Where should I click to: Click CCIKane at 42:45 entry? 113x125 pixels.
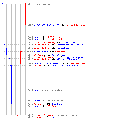[38, 55]
